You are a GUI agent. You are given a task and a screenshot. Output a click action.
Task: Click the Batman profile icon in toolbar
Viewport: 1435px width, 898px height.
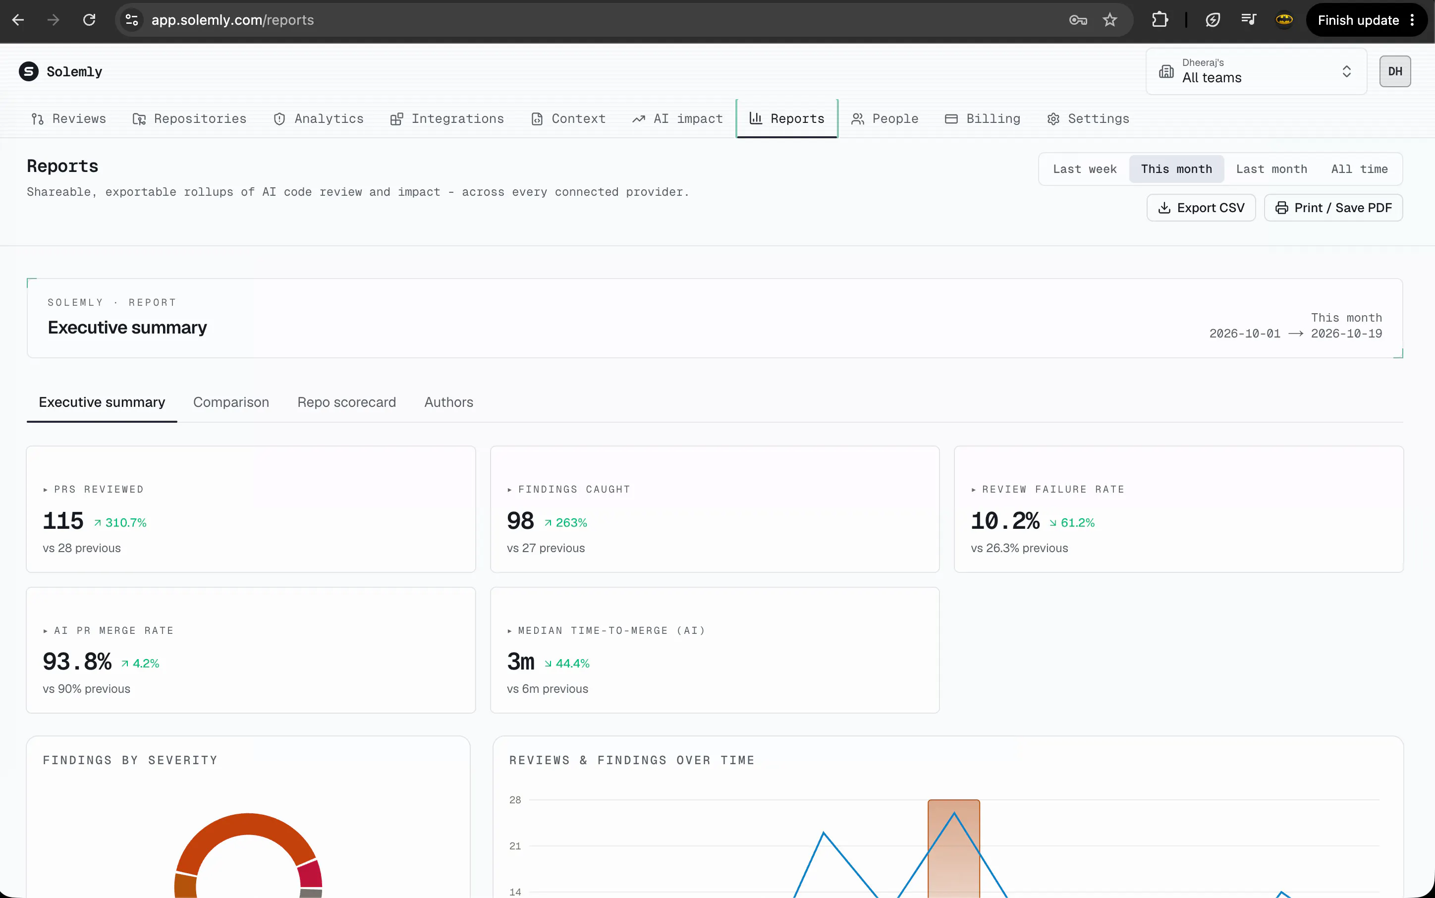1284,20
